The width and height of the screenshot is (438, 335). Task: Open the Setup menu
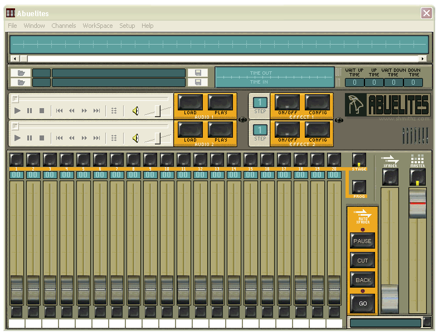[127, 26]
